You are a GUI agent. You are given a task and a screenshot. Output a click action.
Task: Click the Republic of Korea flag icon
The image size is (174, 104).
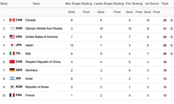point(12,87)
